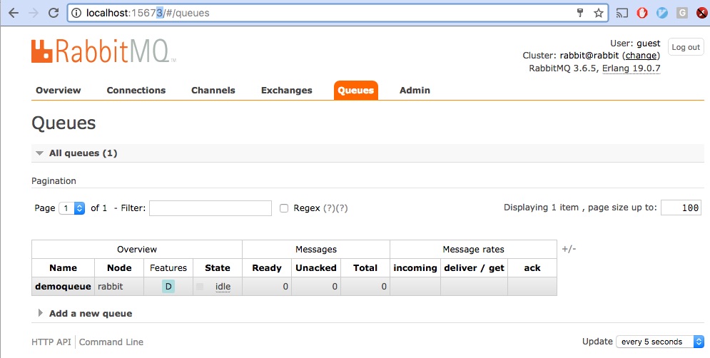Click the Features column header
This screenshot has width=710, height=358.
[168, 268]
